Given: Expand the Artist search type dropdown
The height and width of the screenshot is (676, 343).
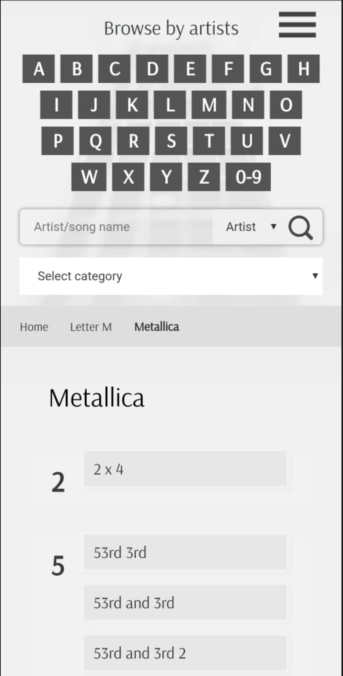Looking at the screenshot, I should [x=251, y=227].
